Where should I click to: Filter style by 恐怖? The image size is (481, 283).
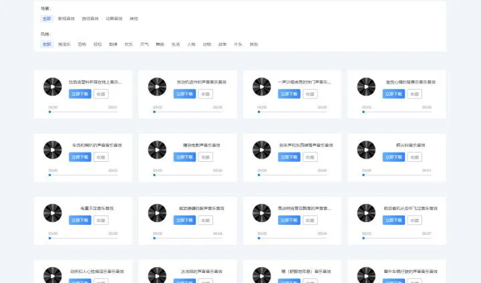tap(82, 44)
